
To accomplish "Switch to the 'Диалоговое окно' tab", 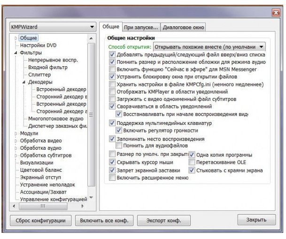I will [183, 27].
